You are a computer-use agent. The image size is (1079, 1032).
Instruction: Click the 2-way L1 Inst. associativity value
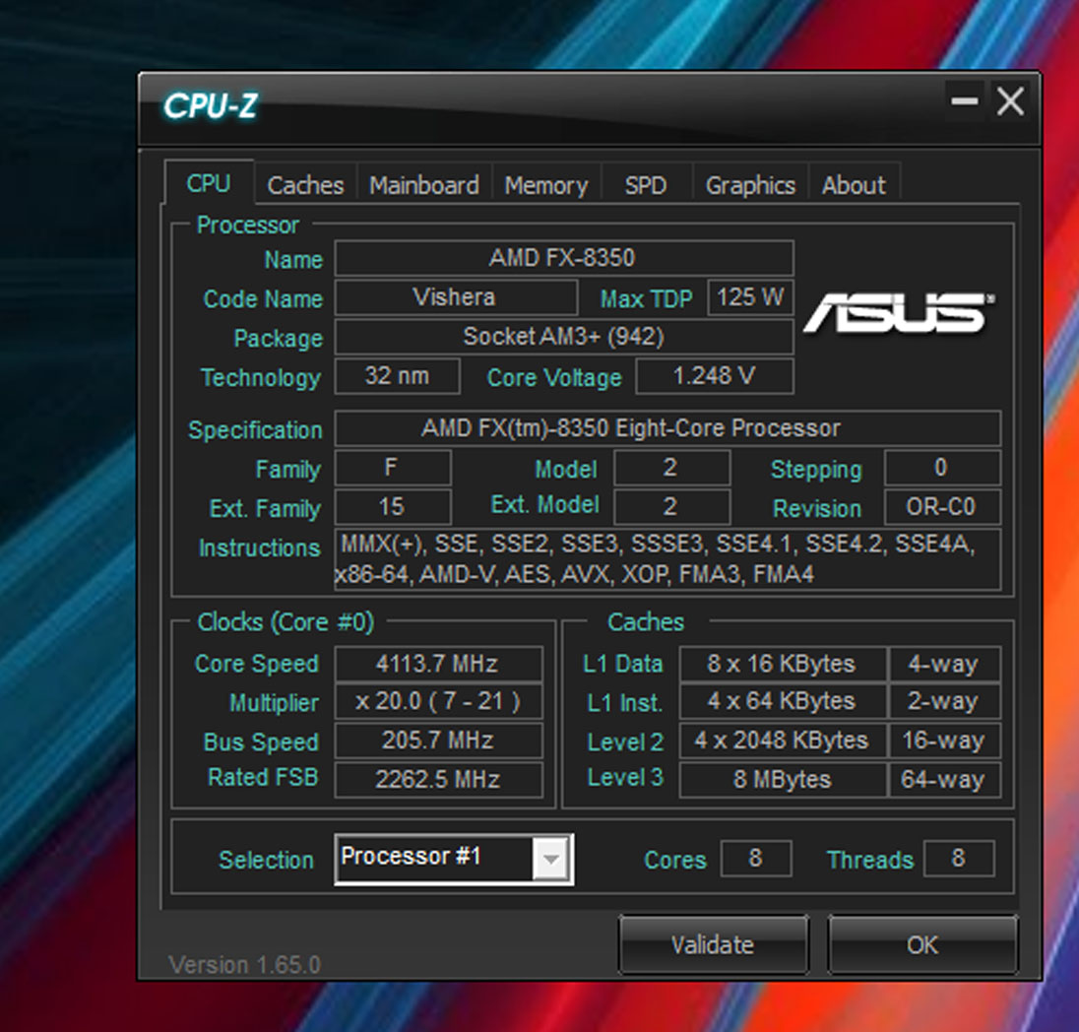tap(944, 701)
